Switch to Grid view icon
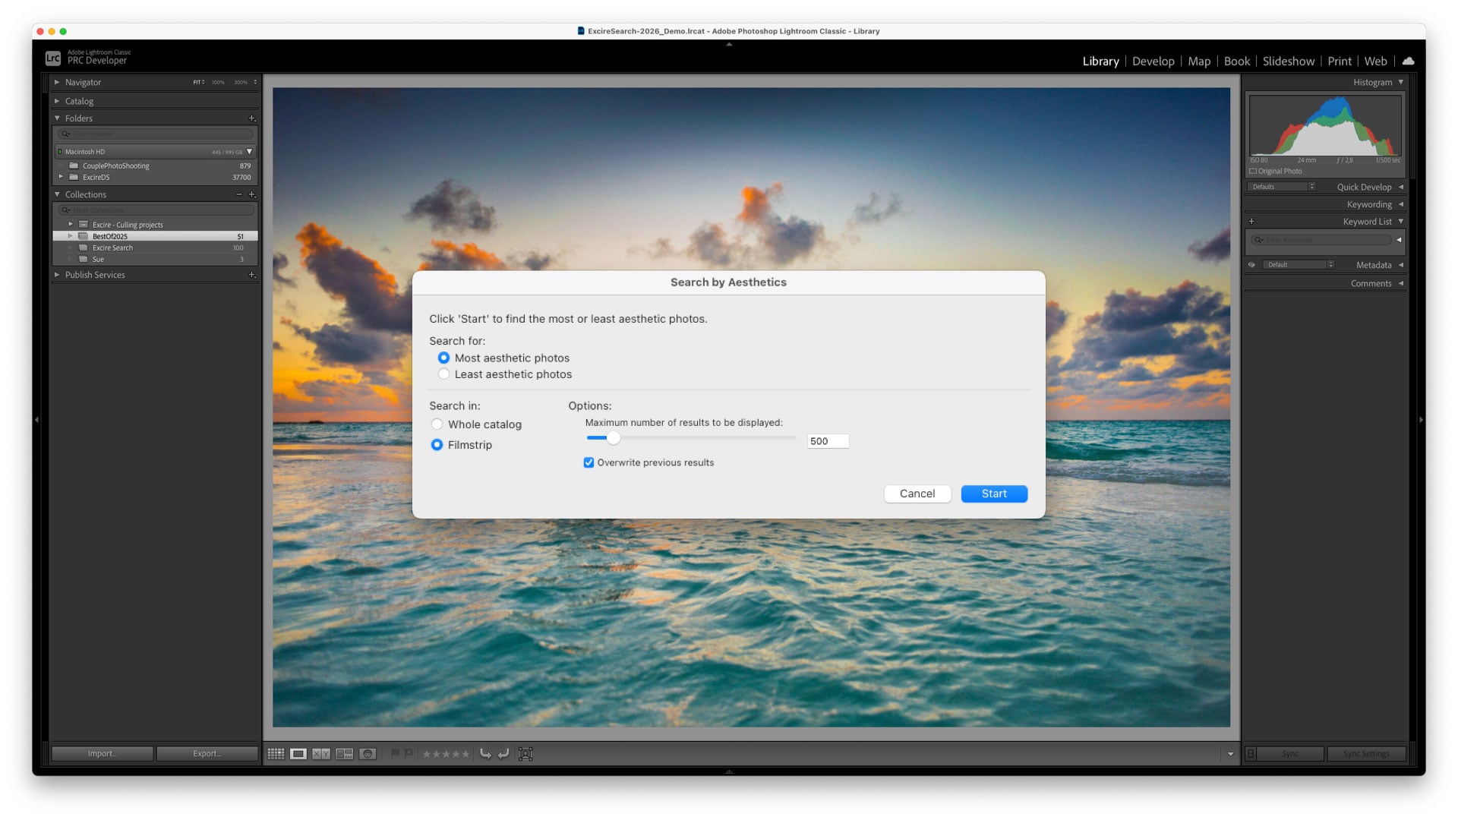The width and height of the screenshot is (1458, 820). point(276,754)
